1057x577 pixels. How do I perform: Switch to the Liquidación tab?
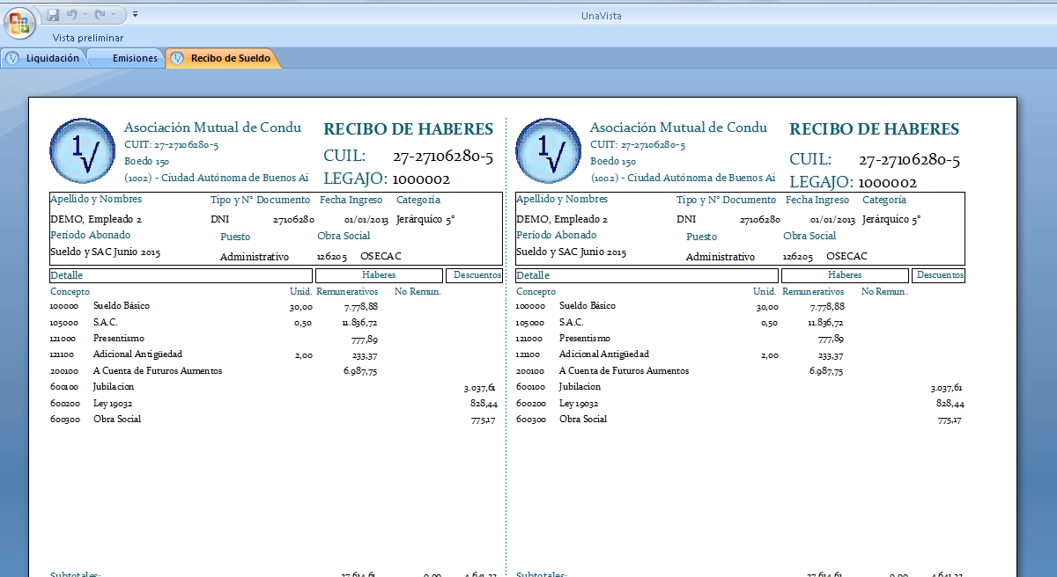(x=52, y=58)
